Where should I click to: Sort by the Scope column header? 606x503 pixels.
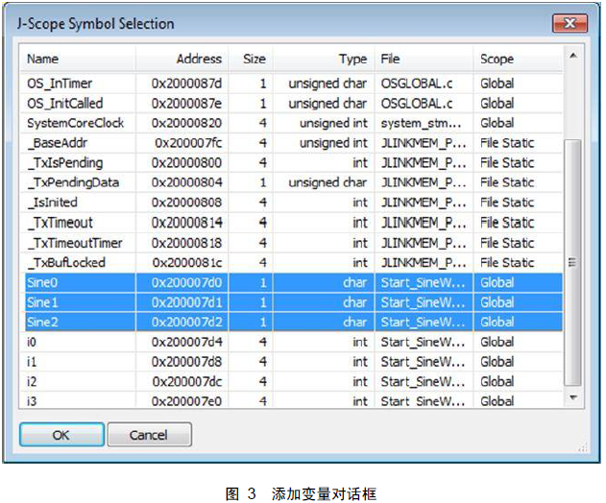pos(518,59)
